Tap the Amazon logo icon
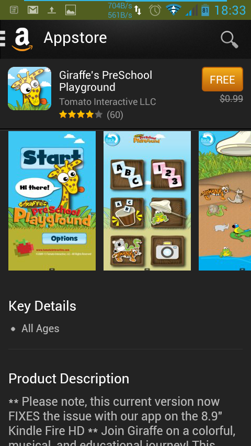 point(22,40)
